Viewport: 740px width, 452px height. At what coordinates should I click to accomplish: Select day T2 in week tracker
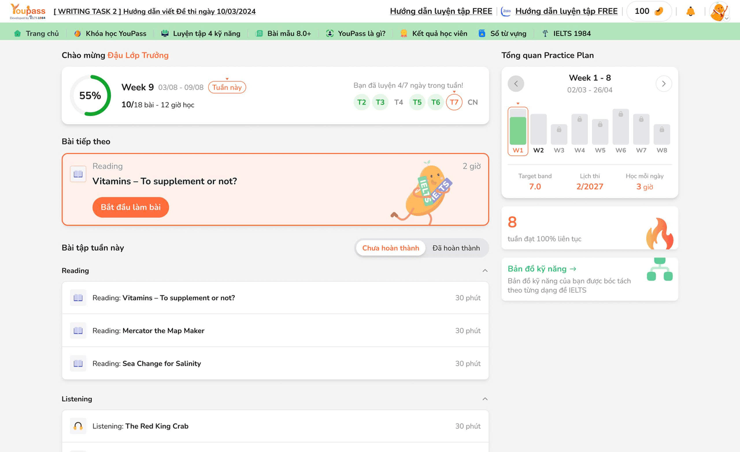pyautogui.click(x=361, y=102)
